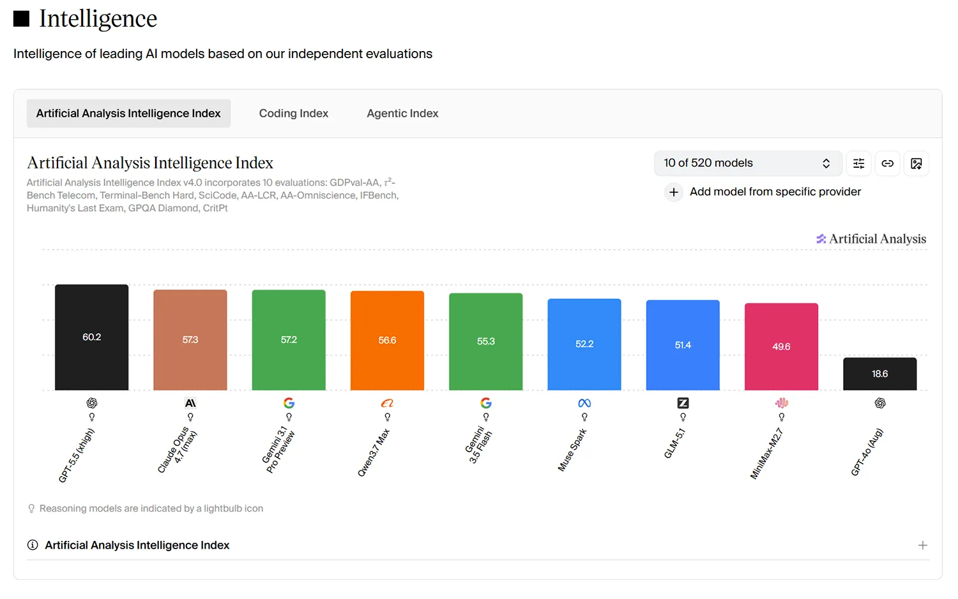958x599 pixels.
Task: Click the lightbulb icon for Qwen3.7 Max
Action: pos(388,417)
